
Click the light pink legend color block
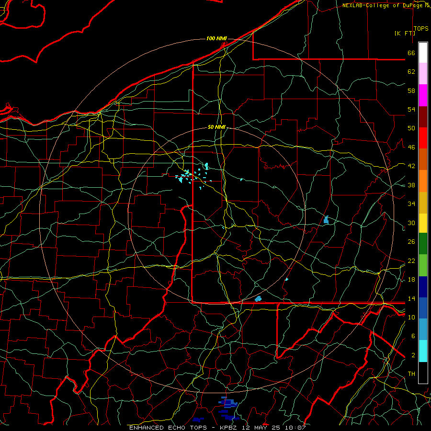coord(423,73)
